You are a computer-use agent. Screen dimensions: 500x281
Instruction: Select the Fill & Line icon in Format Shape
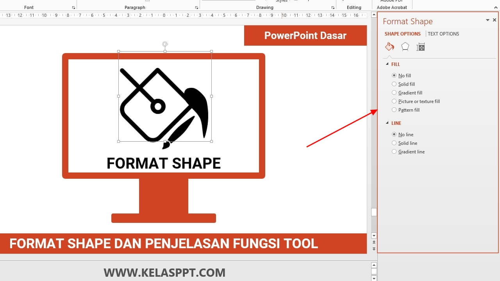click(x=389, y=46)
